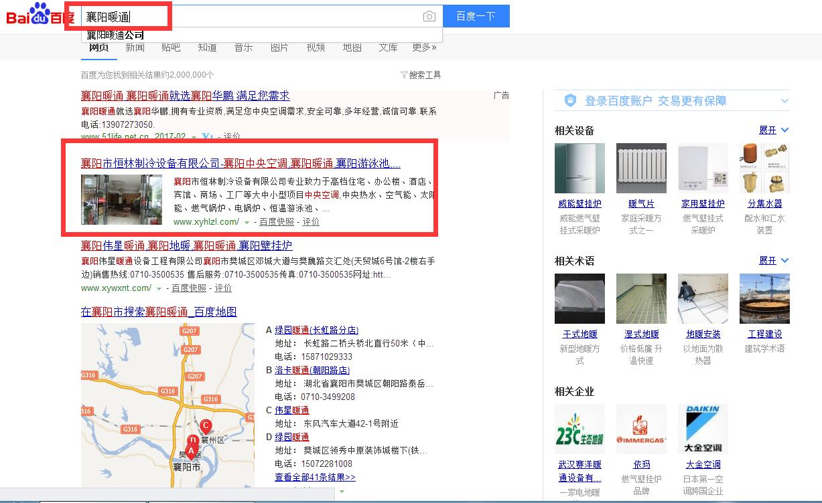Open the 襄阳市恒林制冷设备有限公司 result title

coord(241,163)
